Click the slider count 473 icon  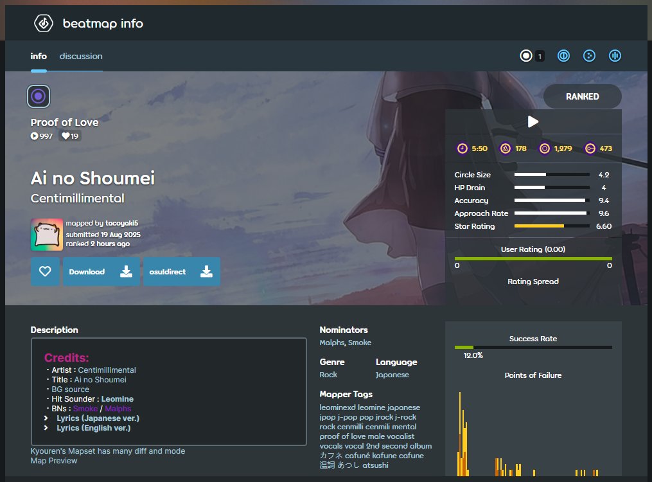pos(590,148)
